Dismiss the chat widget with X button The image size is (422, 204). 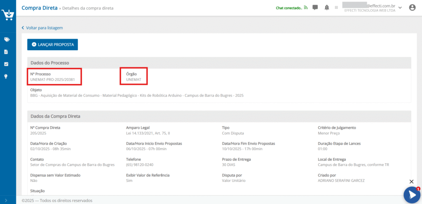pos(411,181)
